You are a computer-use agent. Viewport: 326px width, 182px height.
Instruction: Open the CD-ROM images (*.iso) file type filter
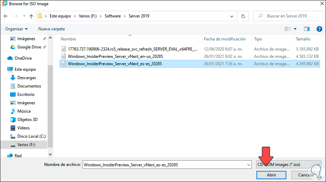(288, 165)
